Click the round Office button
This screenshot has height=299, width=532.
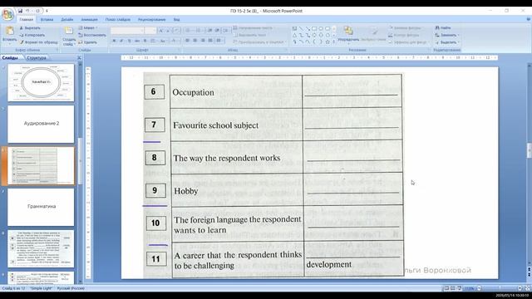tap(7, 15)
